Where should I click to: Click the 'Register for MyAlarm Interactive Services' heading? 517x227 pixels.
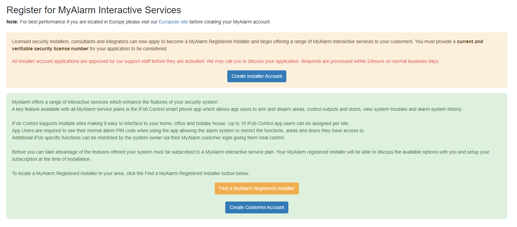[x=94, y=10]
